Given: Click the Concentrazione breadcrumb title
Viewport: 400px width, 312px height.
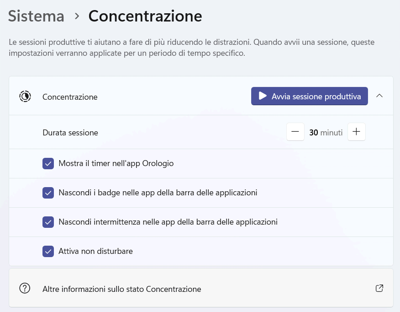Looking at the screenshot, I should 145,16.
